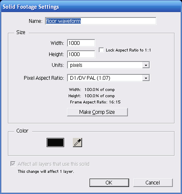Expand the Pixel Aspect Ratio dropdown arrow
The height and width of the screenshot is (194, 182).
point(146,78)
